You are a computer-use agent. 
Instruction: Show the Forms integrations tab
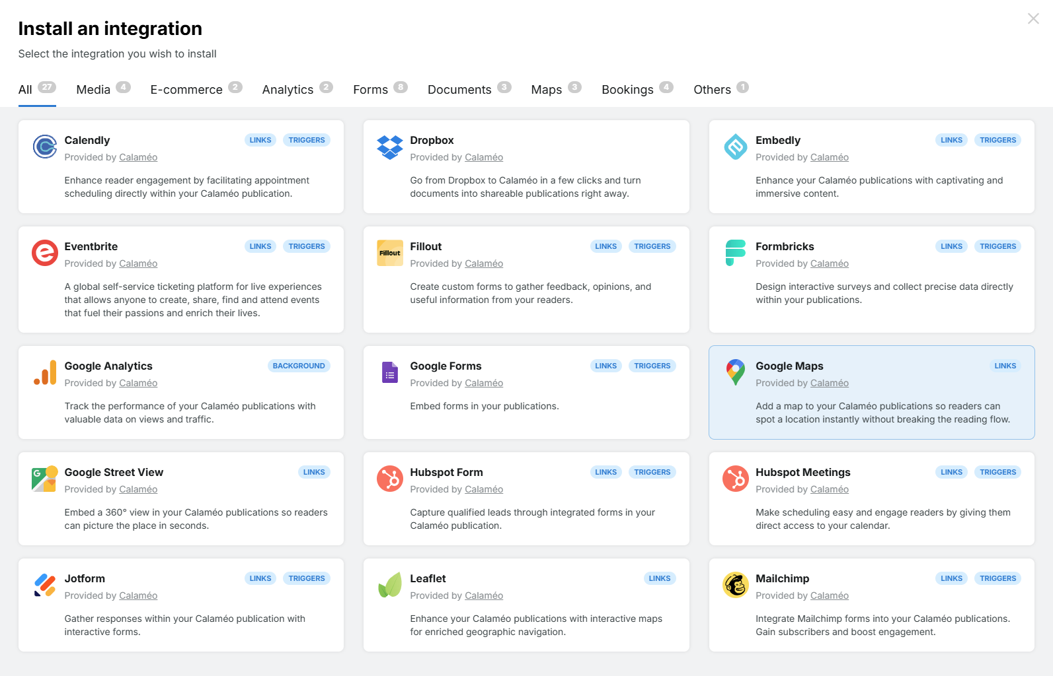(x=380, y=90)
